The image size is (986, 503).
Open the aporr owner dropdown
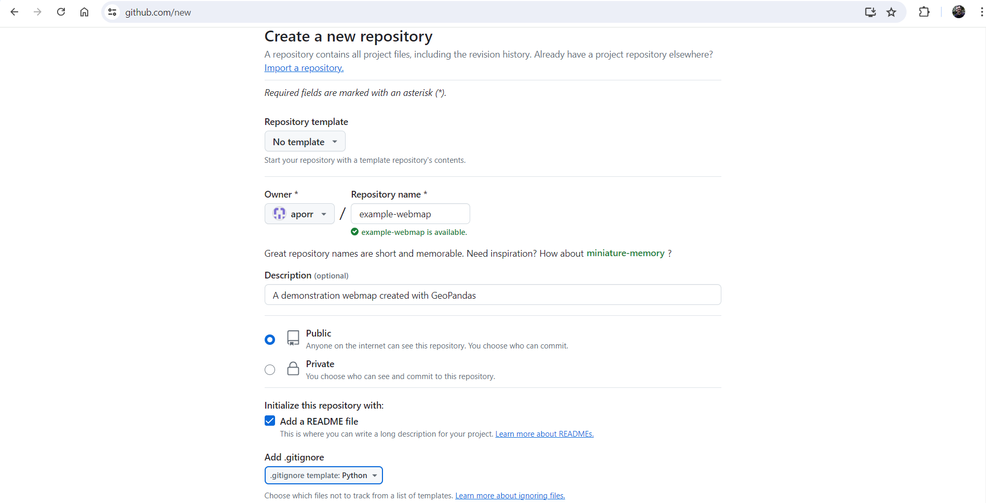[x=299, y=214]
